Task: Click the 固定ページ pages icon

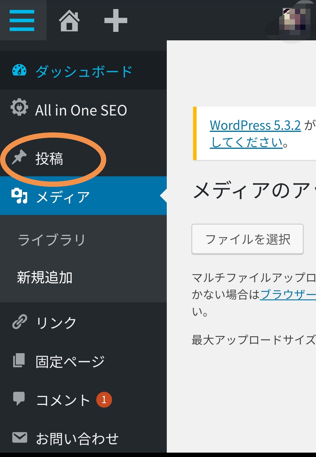Action: click(x=19, y=360)
